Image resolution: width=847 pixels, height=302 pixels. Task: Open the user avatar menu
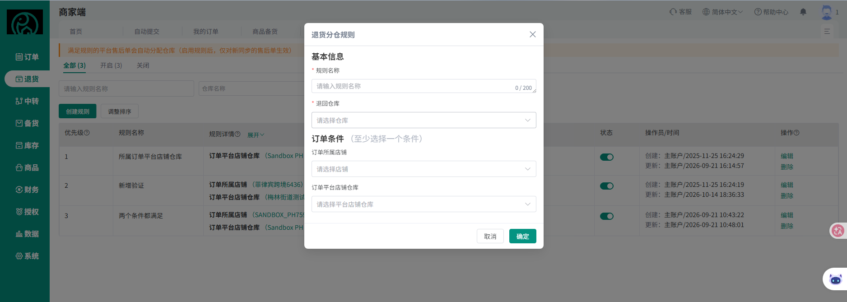[x=827, y=12]
